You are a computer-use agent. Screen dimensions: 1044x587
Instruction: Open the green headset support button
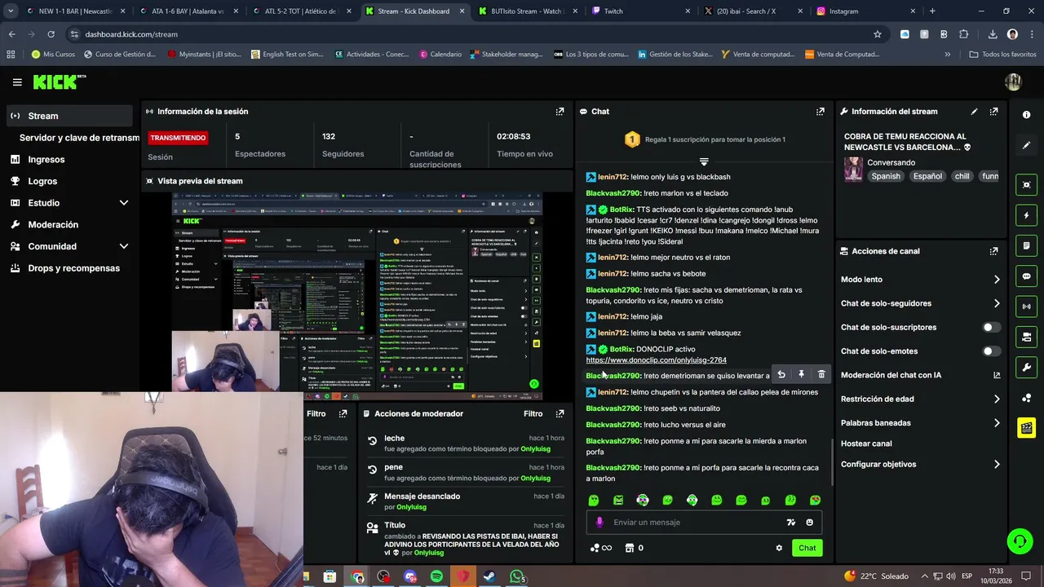click(1019, 541)
